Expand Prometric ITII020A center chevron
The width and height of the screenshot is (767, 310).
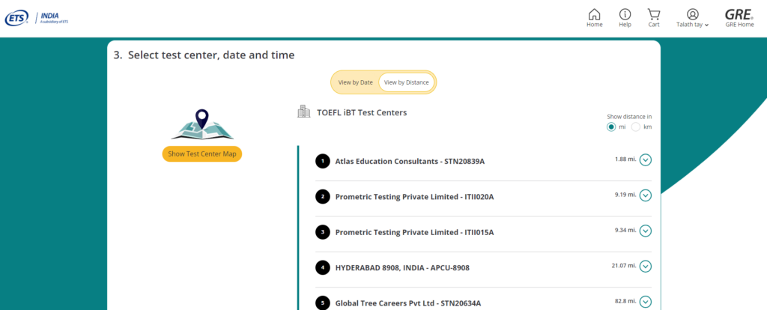646,195
